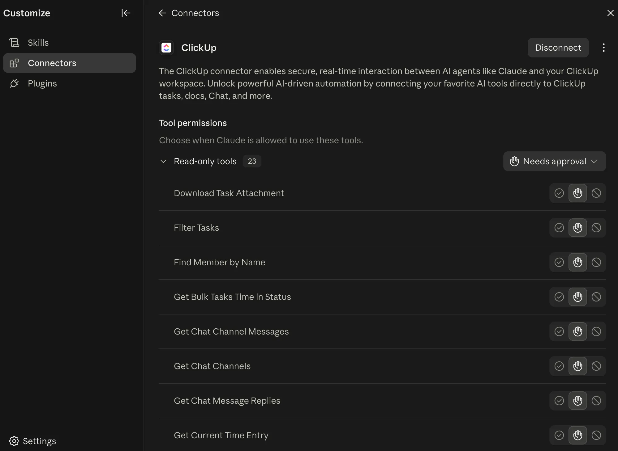Click the Get Chat Message Replies label
The height and width of the screenshot is (451, 618).
coord(227,401)
